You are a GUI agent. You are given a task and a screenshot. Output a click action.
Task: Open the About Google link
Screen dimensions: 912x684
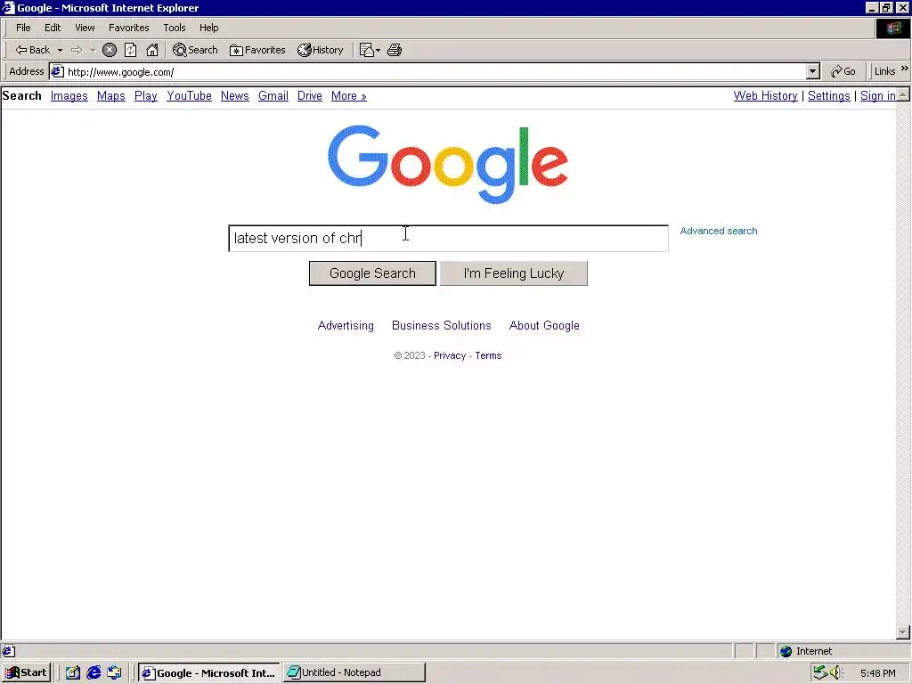[544, 326]
